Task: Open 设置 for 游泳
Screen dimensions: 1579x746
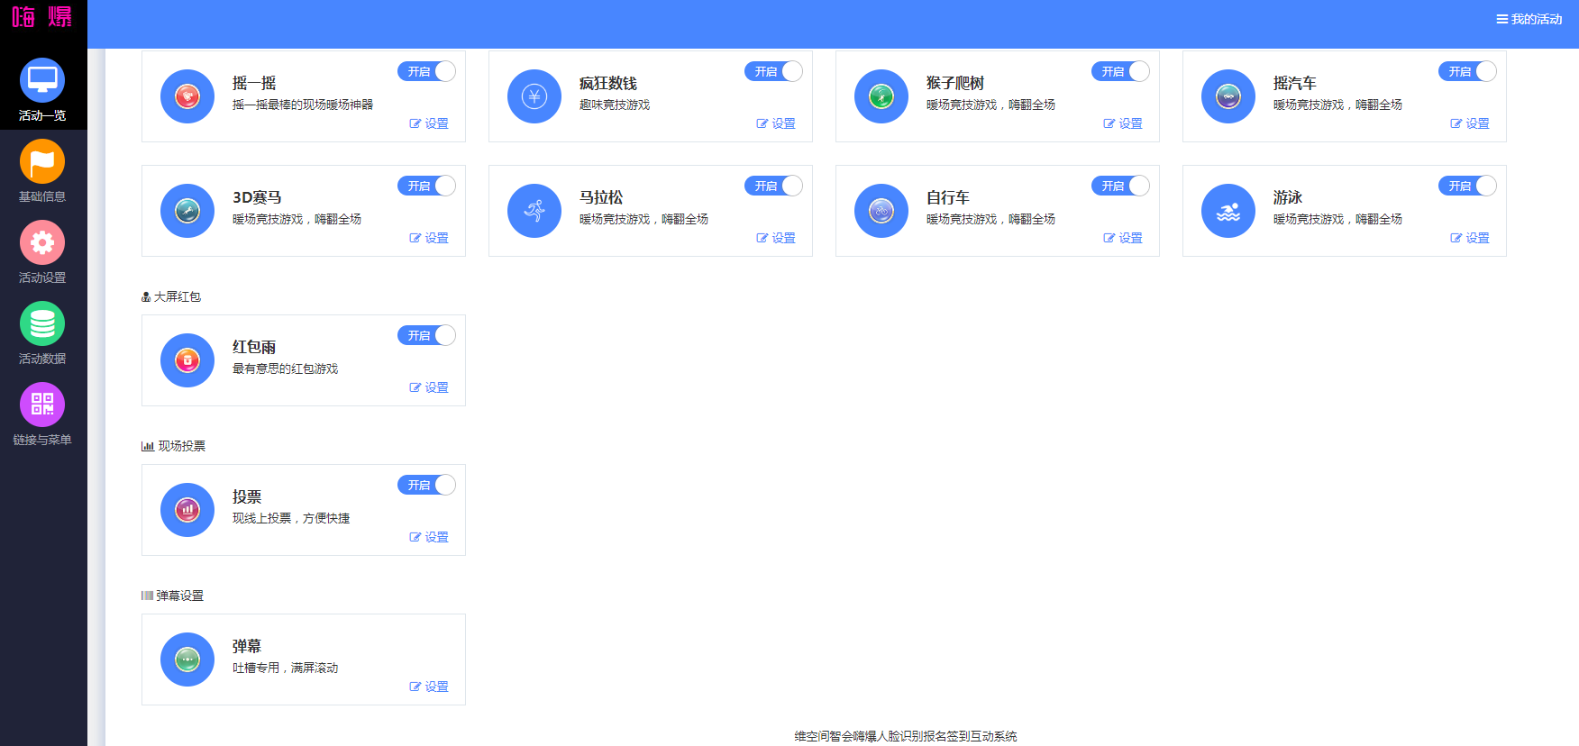Action: coord(1470,238)
